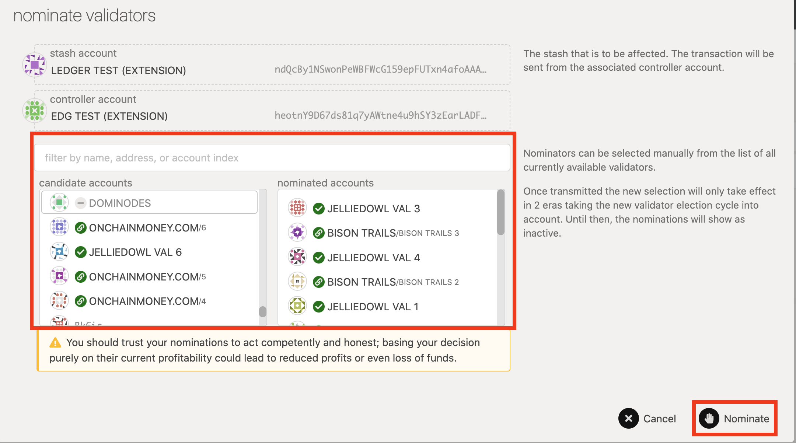Image resolution: width=796 pixels, height=443 pixels.
Task: Remove BISON TRAILS 2 from the nominated accounts
Action: click(x=392, y=282)
